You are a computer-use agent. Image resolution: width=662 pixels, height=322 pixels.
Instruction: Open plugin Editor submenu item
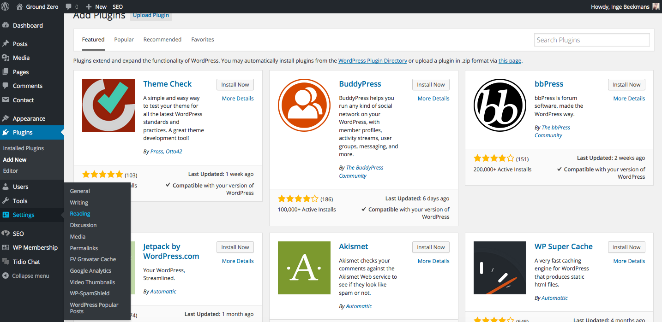11,171
